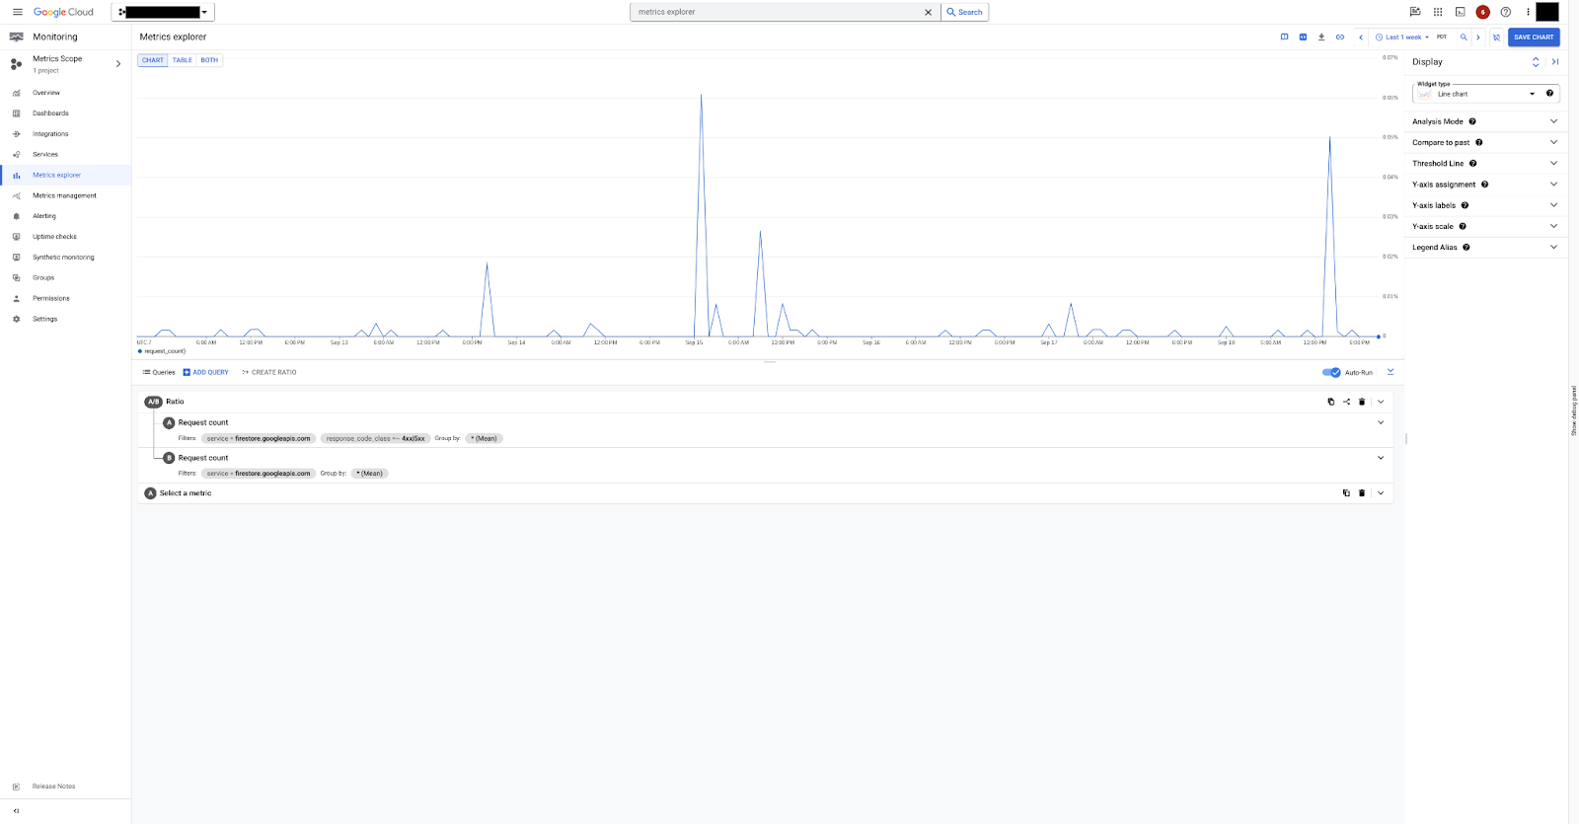Click the time range zoom magnifier icon

tap(1464, 37)
